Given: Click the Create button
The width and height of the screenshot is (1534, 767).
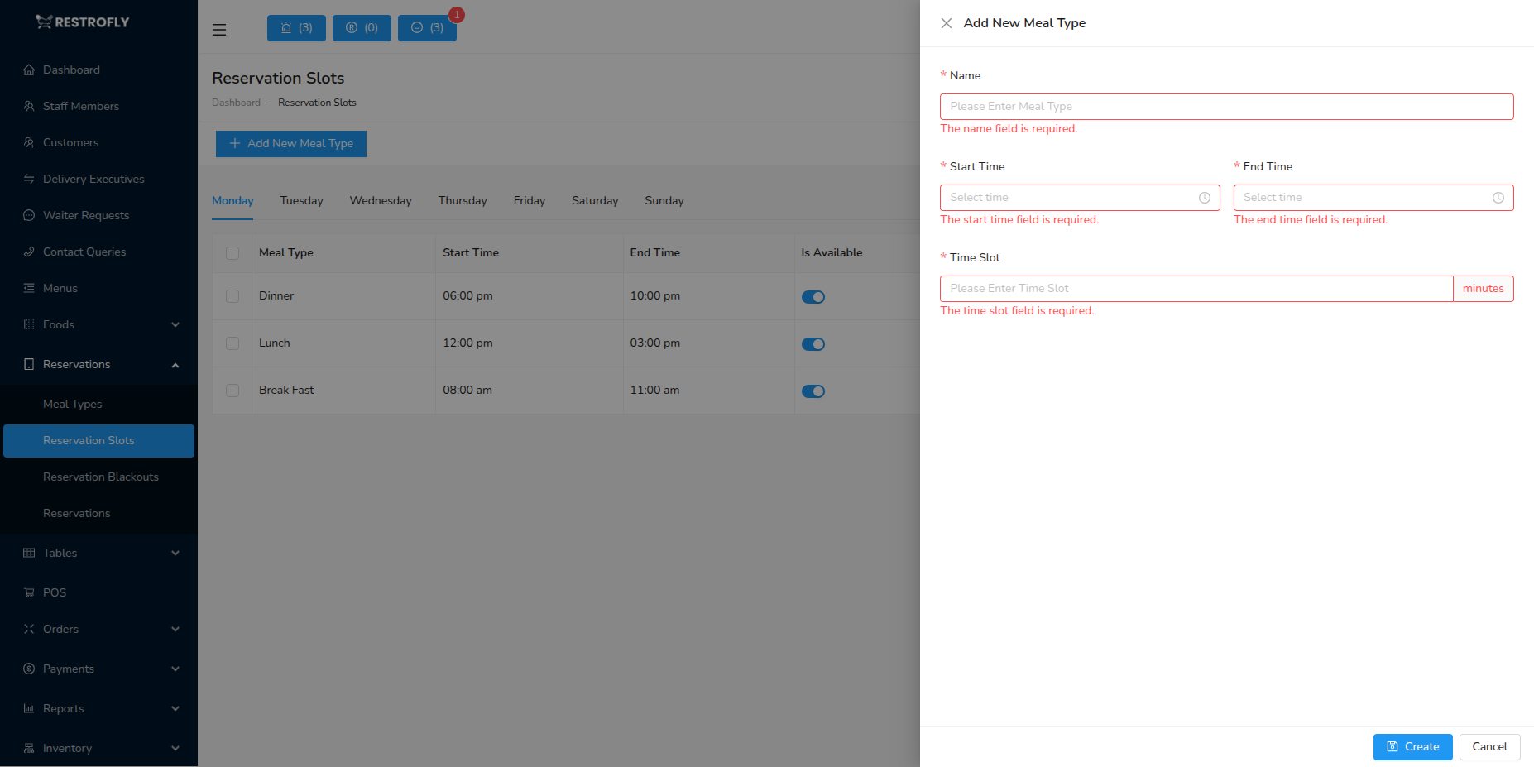Looking at the screenshot, I should [1412, 747].
